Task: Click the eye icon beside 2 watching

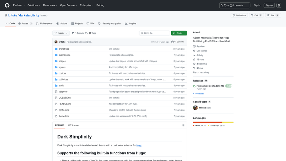Action: (194, 64)
